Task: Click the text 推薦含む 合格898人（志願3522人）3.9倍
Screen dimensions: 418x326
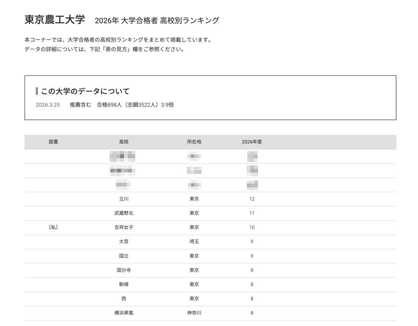Action: [122, 105]
